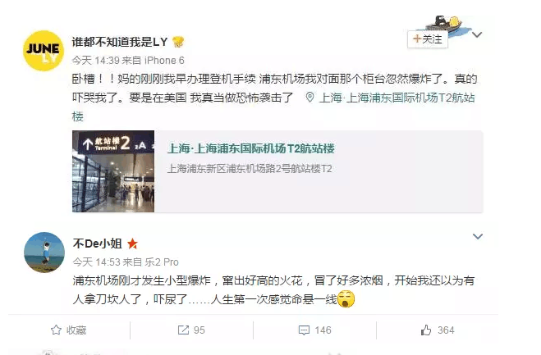
Task: Click the shocked face emoji in the post
Action: (346, 298)
